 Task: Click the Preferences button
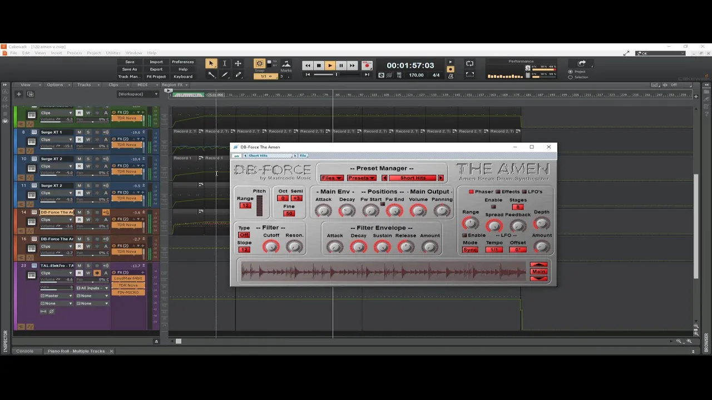click(x=183, y=62)
